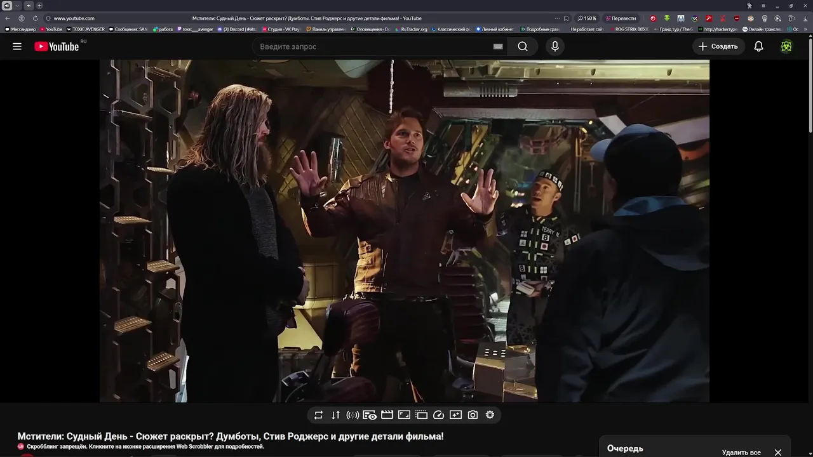Viewport: 813px width, 457px height.
Task: Open the 'работа' bookmark
Action: [163, 29]
